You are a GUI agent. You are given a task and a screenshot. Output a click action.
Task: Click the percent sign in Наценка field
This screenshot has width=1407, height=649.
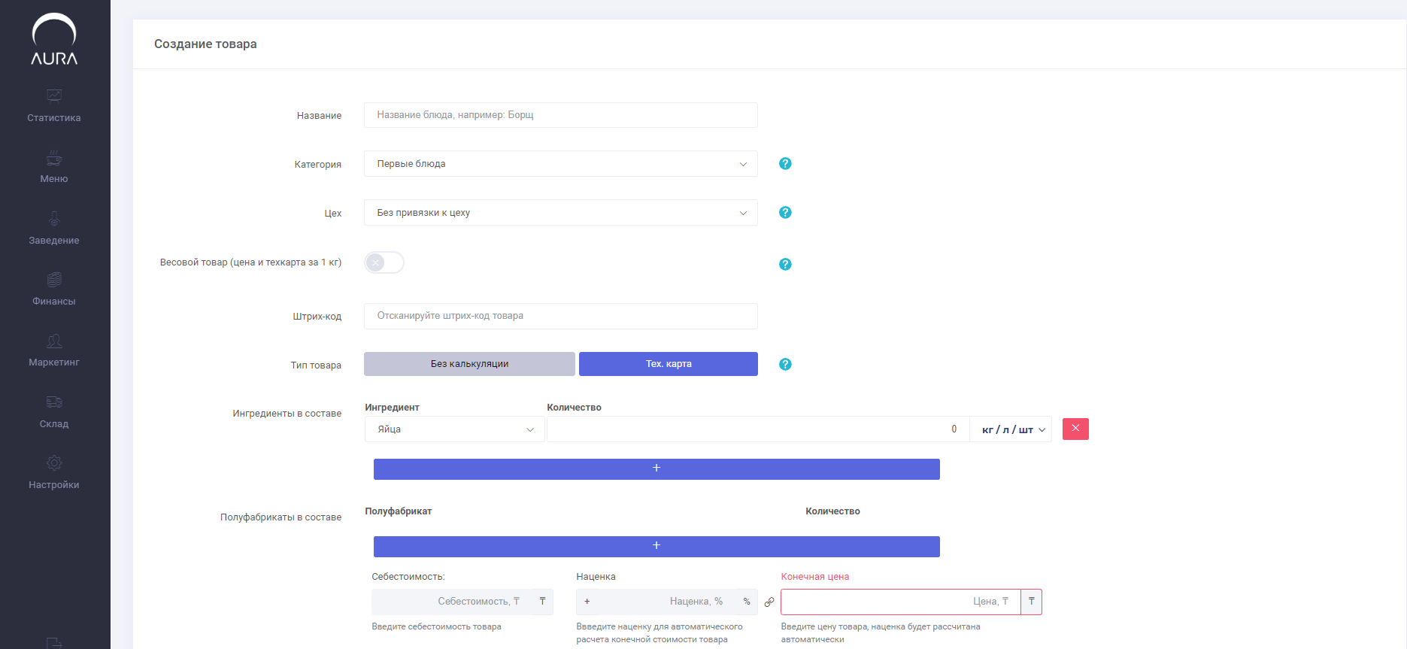(747, 602)
